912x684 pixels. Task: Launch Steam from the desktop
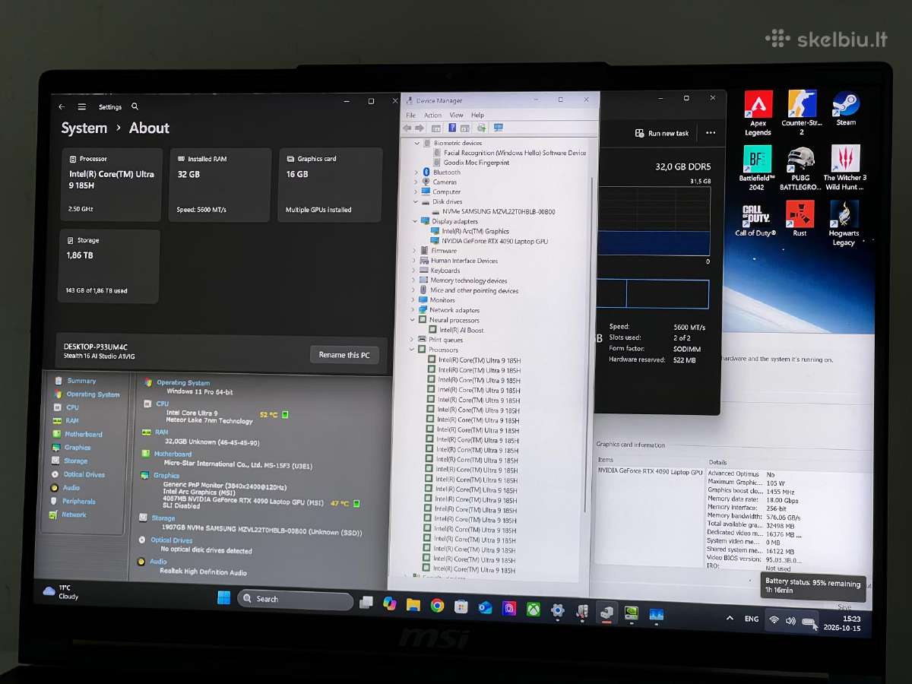(846, 109)
